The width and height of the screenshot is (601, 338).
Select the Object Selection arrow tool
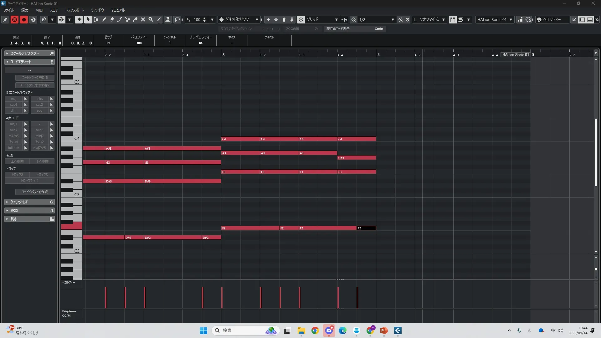(x=88, y=19)
